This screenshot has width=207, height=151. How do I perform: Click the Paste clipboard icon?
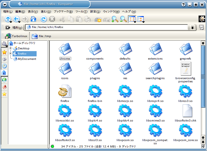[x=79, y=19]
